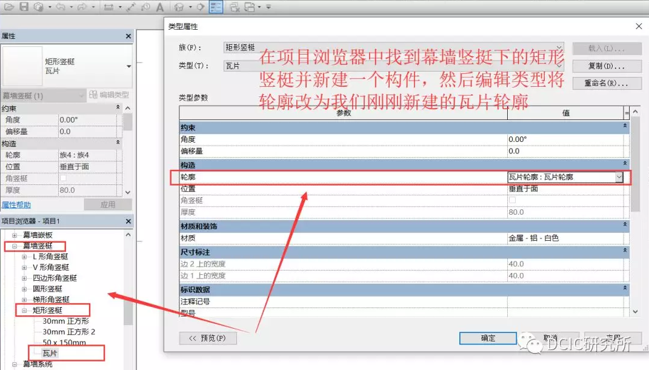649x370 pixels.
Task: Toggle 角竖梃 checkbox in properties panel
Action: pos(63,178)
